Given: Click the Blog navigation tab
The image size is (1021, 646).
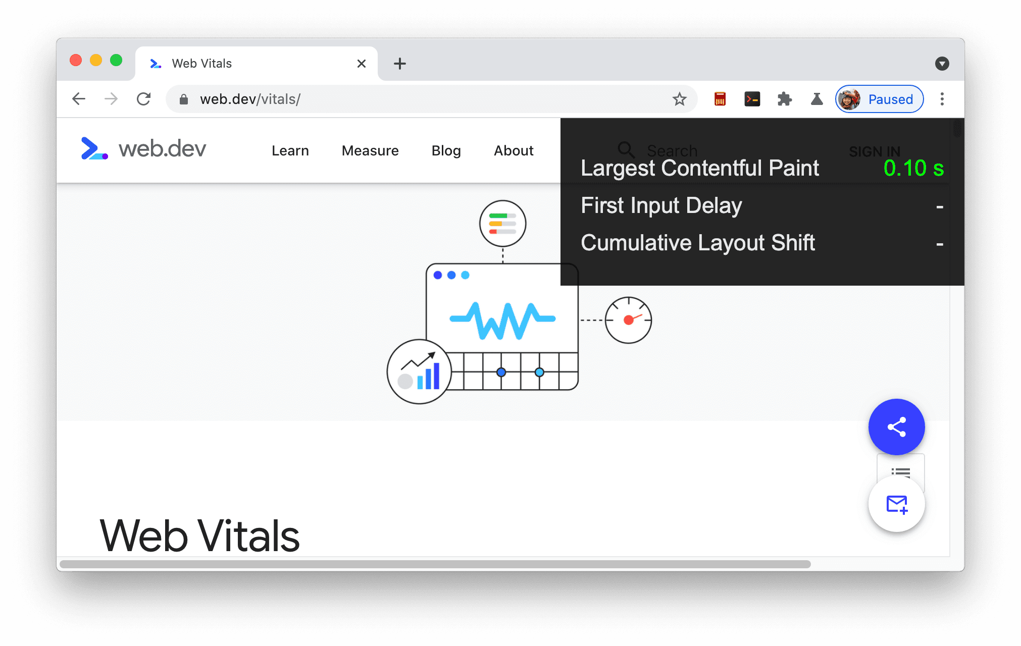Looking at the screenshot, I should [x=446, y=150].
